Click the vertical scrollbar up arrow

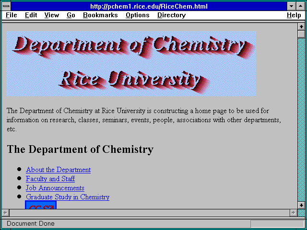[x=301, y=27]
